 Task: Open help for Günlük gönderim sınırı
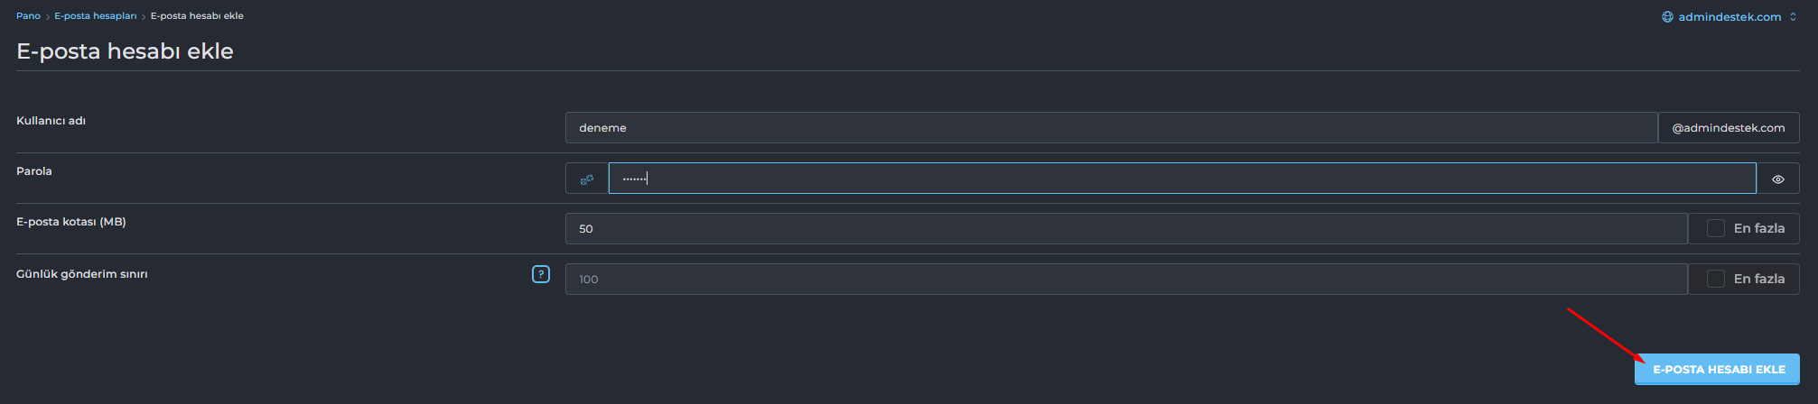click(541, 274)
